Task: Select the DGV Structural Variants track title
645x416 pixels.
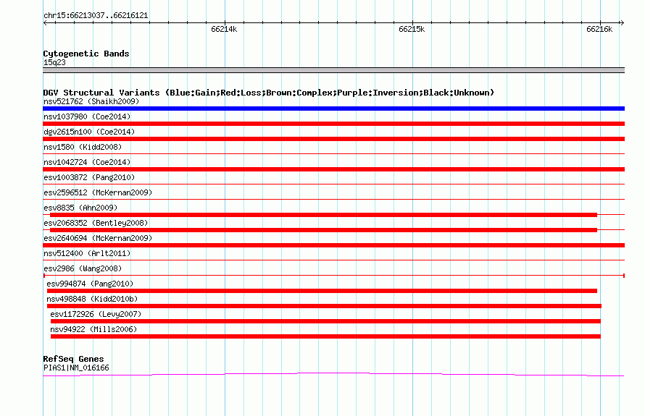Action: coord(269,93)
